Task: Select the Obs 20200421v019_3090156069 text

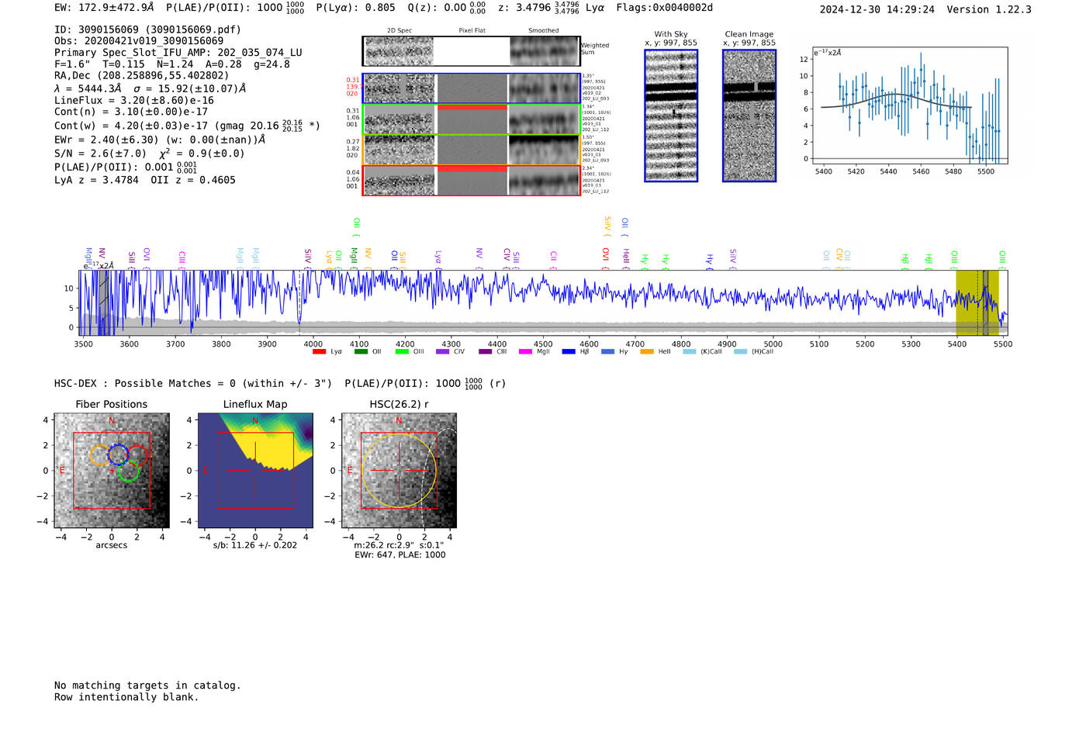Action: [x=139, y=41]
